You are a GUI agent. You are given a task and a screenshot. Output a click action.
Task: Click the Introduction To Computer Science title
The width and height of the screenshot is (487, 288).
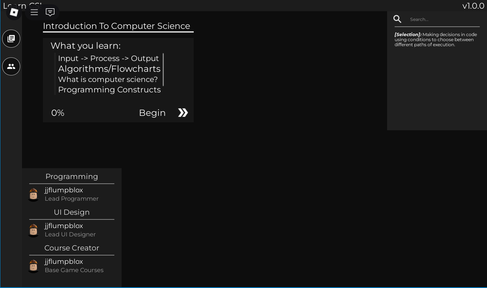117,26
